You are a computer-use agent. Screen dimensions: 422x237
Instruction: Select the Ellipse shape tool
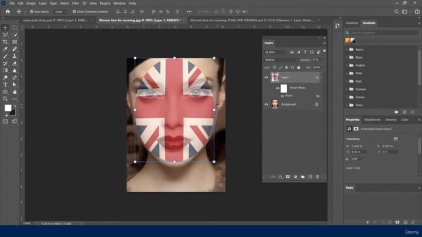[5, 92]
